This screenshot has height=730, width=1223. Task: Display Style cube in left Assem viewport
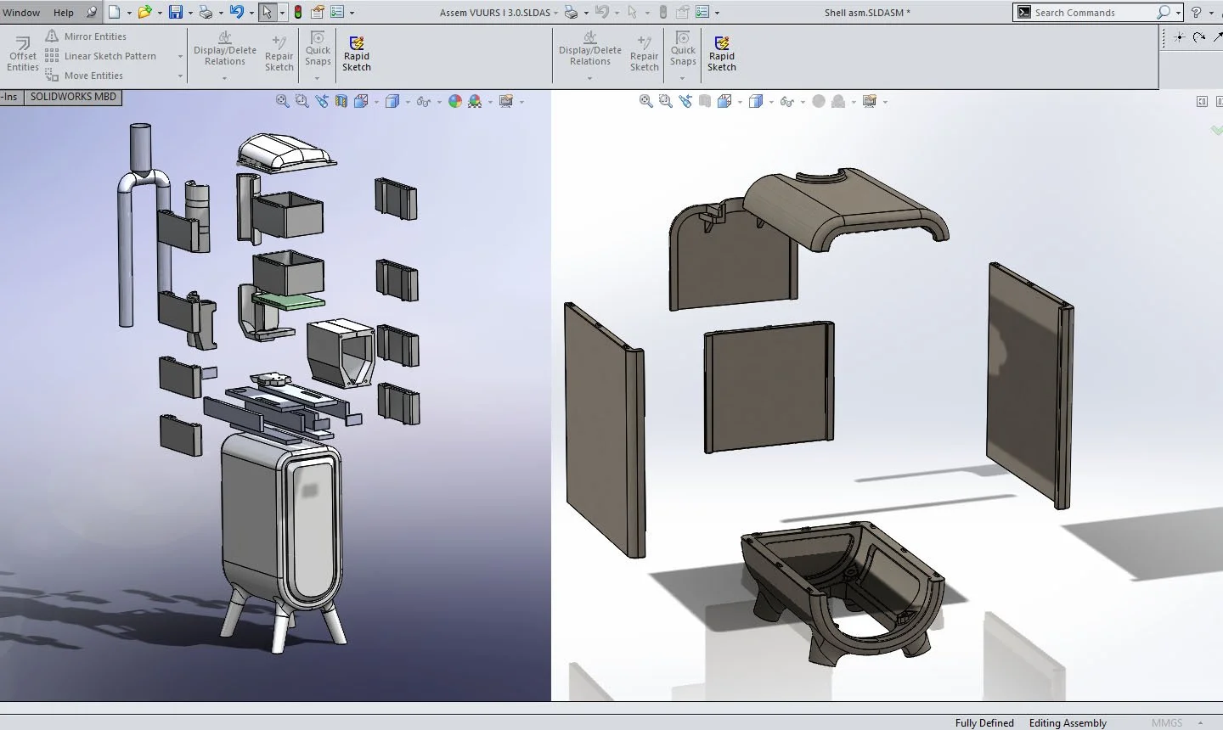(x=392, y=101)
